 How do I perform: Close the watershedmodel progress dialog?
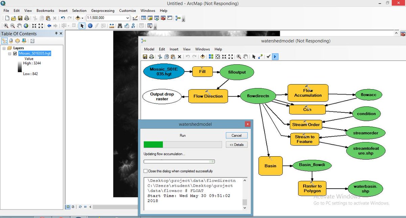click(x=248, y=124)
